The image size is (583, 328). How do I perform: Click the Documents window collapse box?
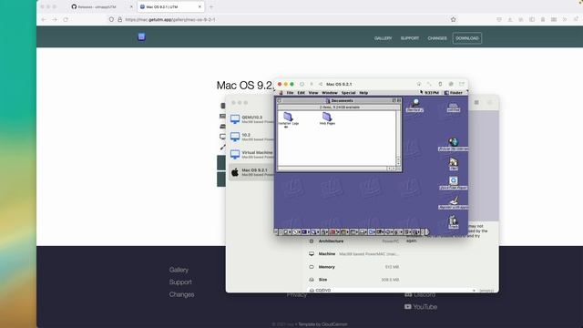[399, 100]
